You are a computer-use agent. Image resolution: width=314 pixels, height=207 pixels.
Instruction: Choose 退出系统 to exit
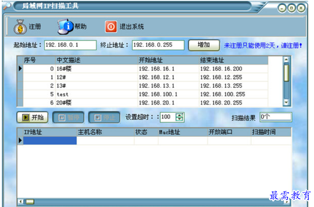click(132, 27)
